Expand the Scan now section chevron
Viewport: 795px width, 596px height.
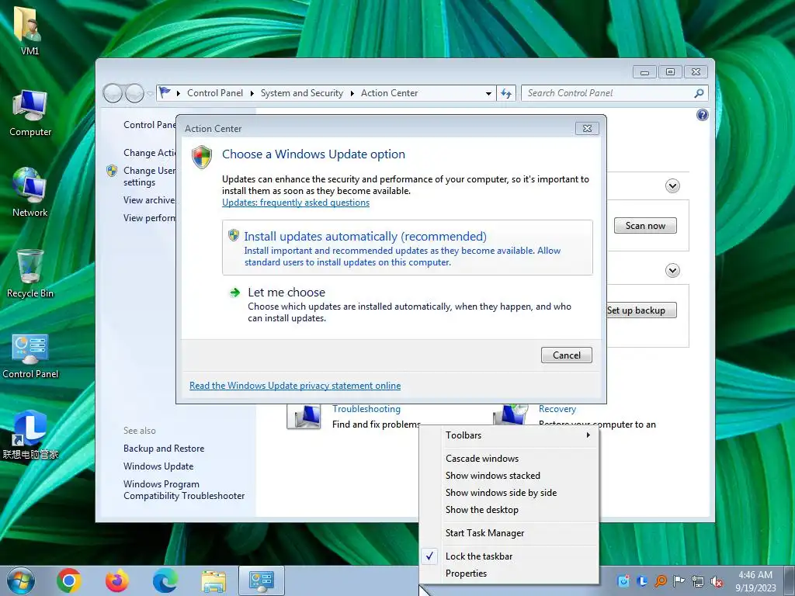(672, 186)
